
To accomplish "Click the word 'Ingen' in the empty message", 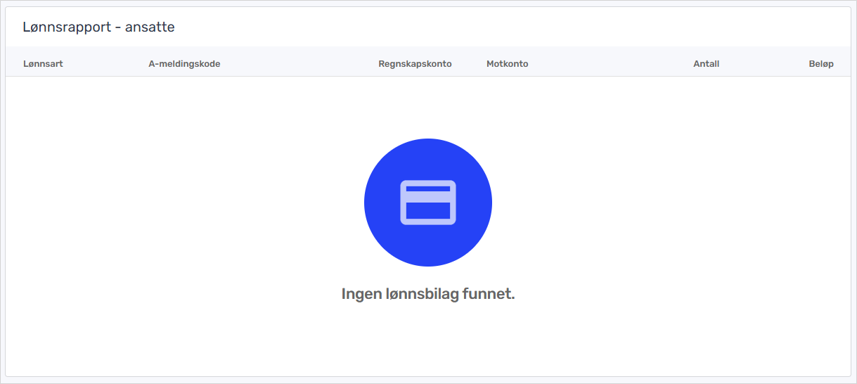I will click(359, 294).
